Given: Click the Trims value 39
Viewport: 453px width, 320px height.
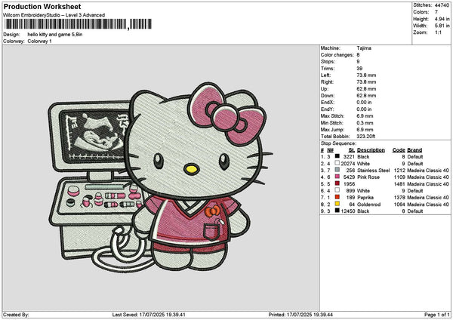Looking at the screenshot, I should tap(359, 69).
